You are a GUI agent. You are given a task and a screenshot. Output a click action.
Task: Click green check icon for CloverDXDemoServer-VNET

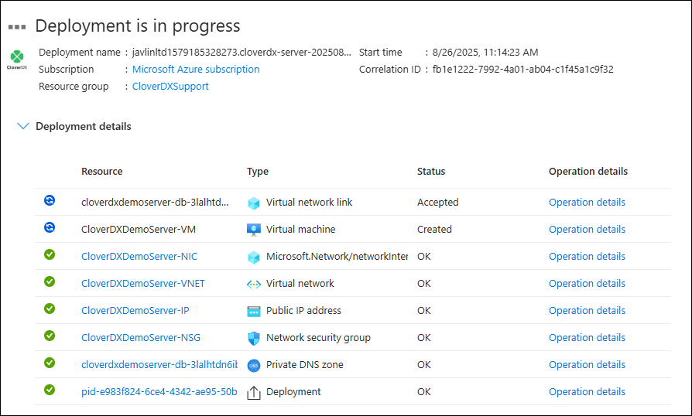pyautogui.click(x=50, y=281)
